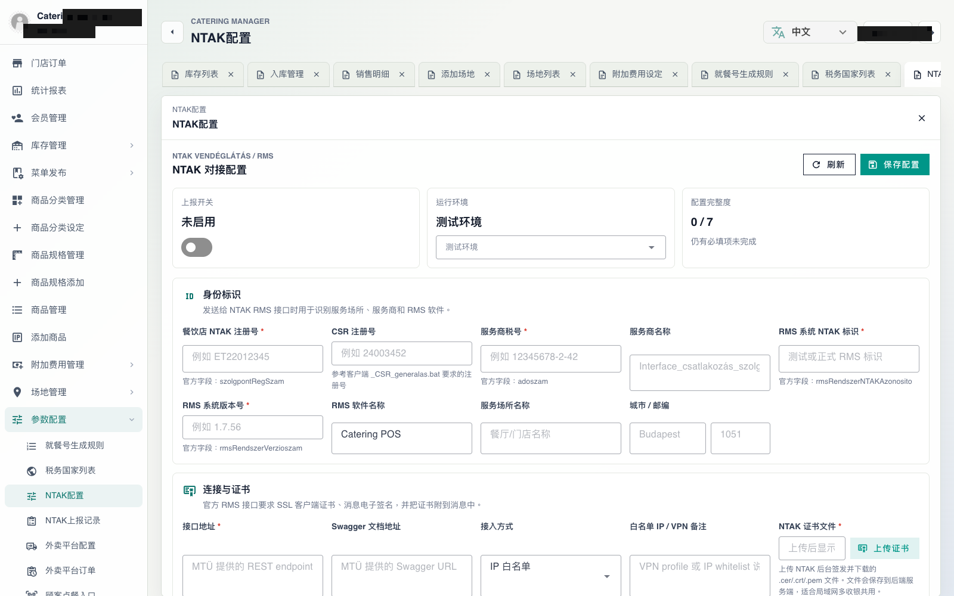Screen dimensions: 954x596
Task: Click the back arrow button beside page title
Action: point(172,32)
